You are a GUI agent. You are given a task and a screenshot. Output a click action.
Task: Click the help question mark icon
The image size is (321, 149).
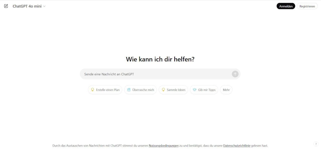[x=316, y=144]
